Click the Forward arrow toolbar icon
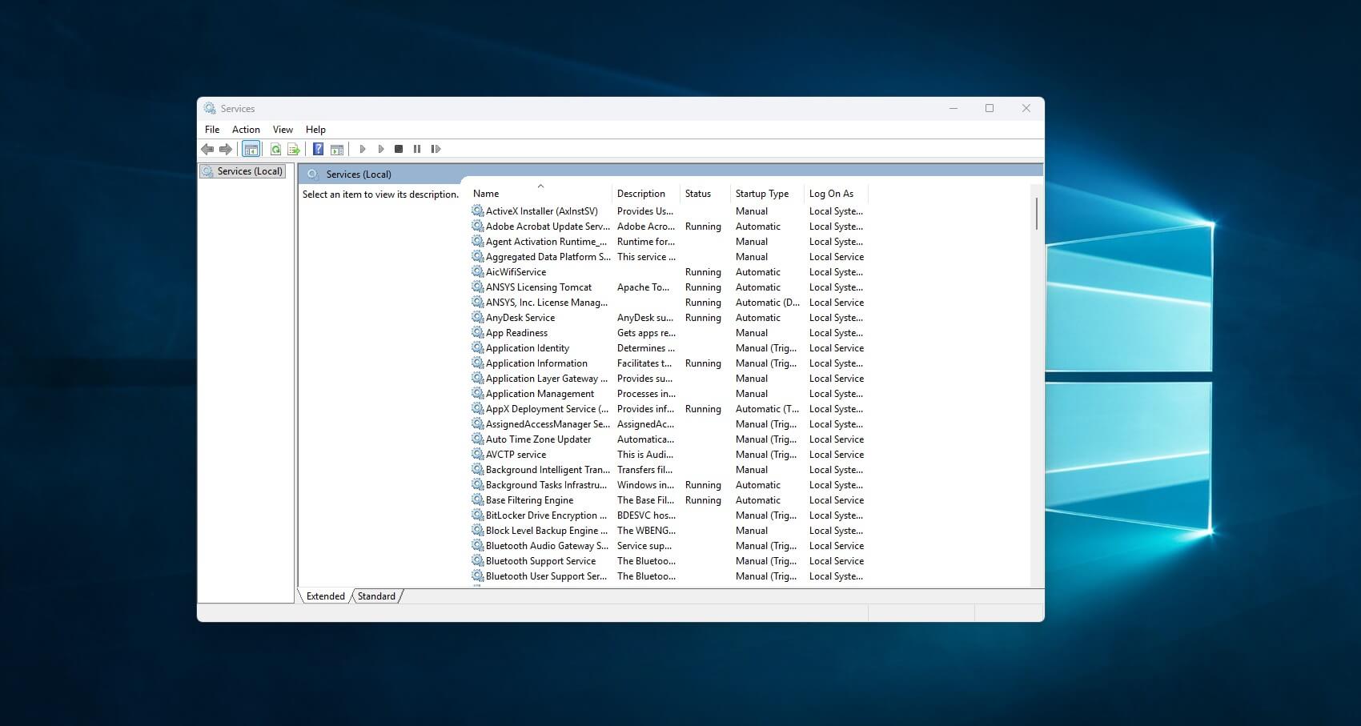 [226, 149]
